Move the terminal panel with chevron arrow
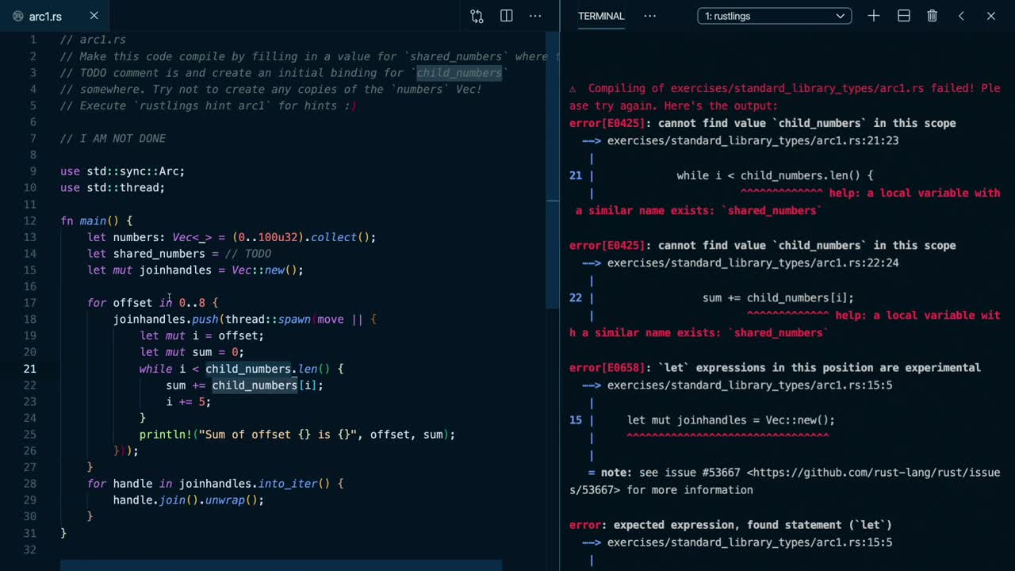The height and width of the screenshot is (571, 1015). (x=961, y=16)
